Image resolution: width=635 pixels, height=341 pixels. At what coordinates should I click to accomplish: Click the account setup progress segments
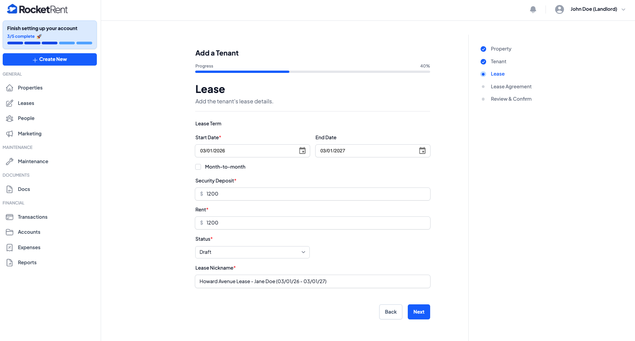pos(50,43)
